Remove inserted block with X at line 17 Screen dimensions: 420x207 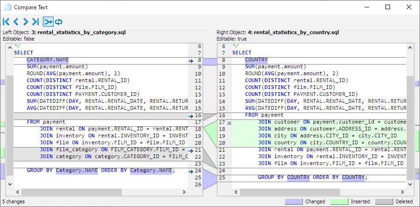(229, 123)
